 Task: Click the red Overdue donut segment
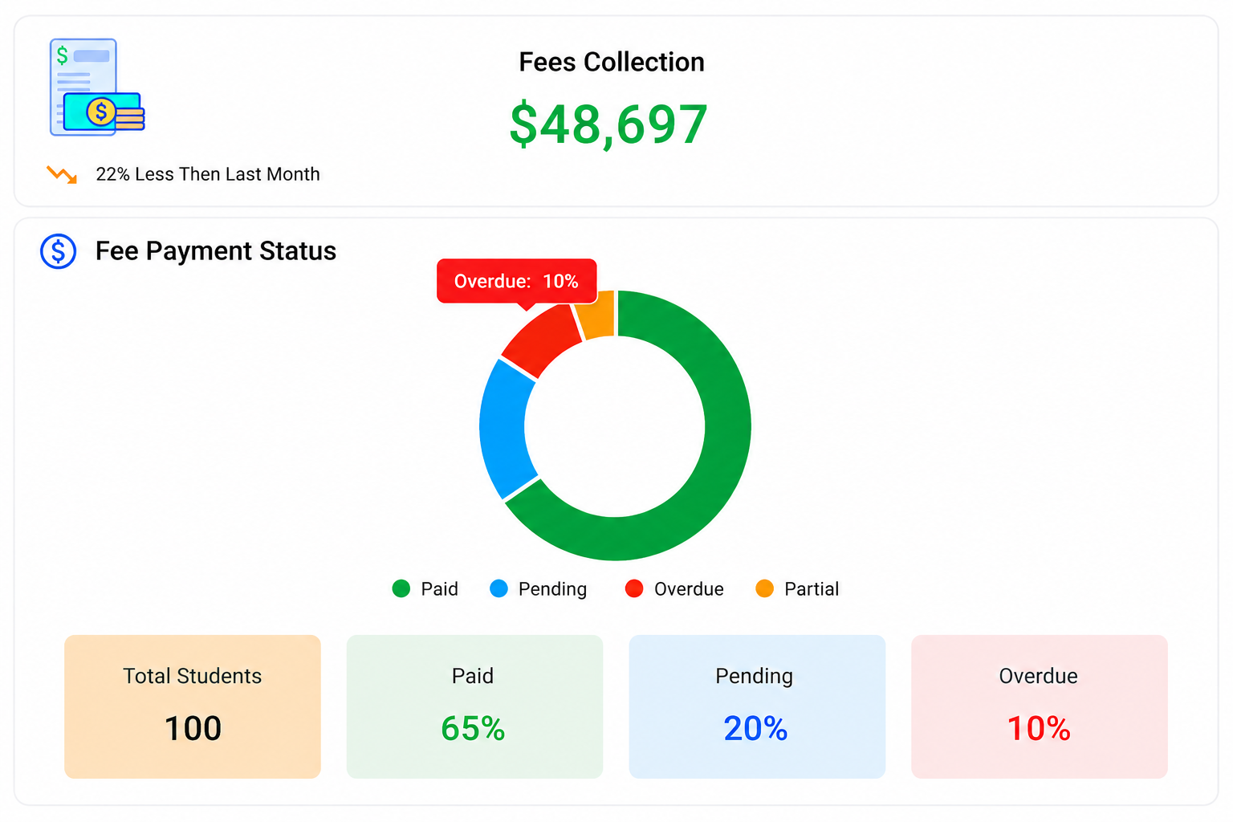[542, 341]
